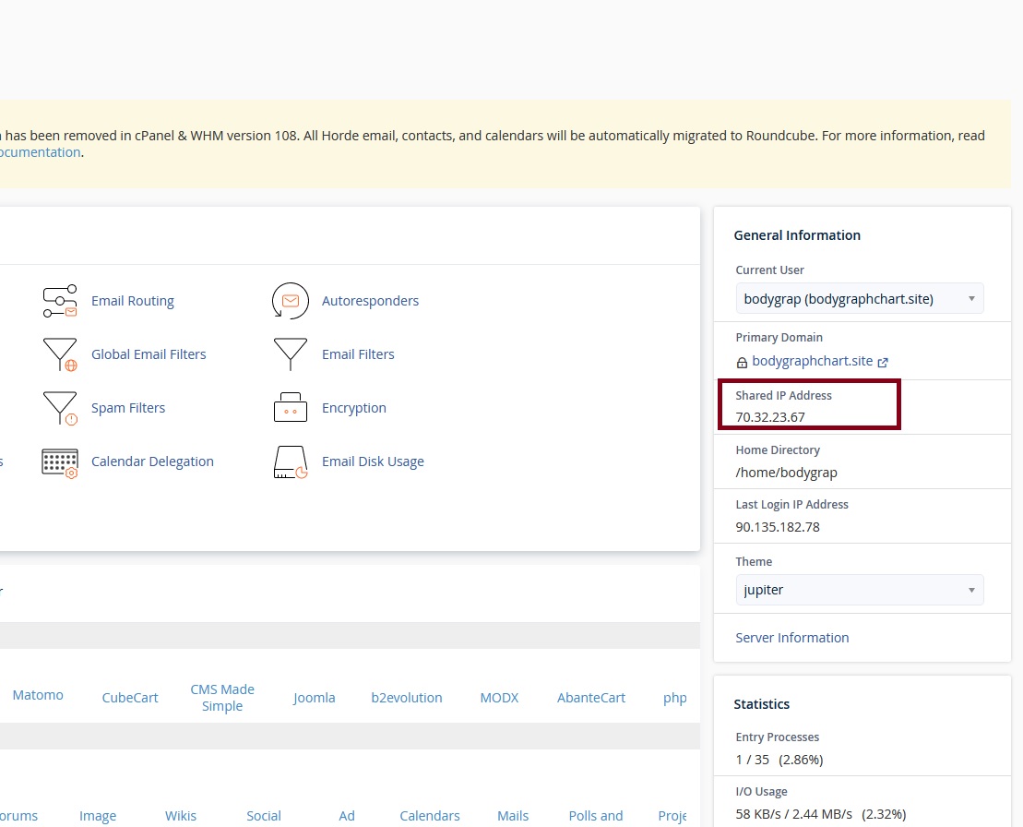Click the Encryption lockbox icon
1023x827 pixels.
[x=291, y=408]
